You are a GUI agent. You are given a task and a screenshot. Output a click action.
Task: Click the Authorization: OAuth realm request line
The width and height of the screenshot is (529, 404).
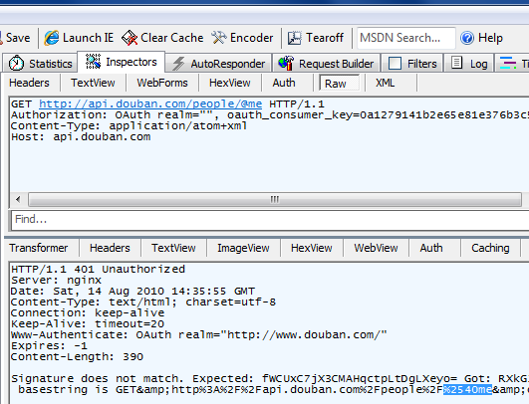[x=270, y=114]
